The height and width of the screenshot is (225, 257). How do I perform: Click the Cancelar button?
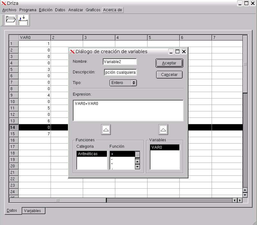(169, 75)
